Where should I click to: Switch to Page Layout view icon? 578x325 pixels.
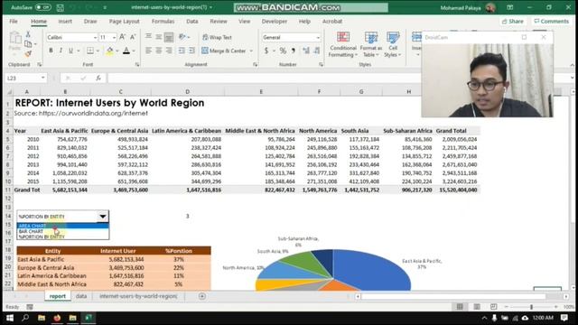(477, 307)
